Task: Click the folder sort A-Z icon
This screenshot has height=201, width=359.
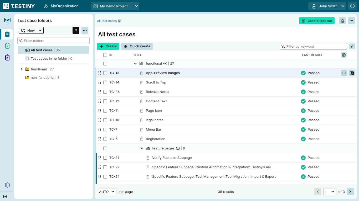Action: pyautogui.click(x=76, y=30)
